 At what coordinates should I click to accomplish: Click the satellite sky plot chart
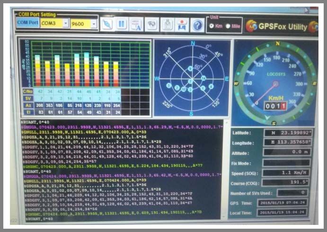coord(193,78)
